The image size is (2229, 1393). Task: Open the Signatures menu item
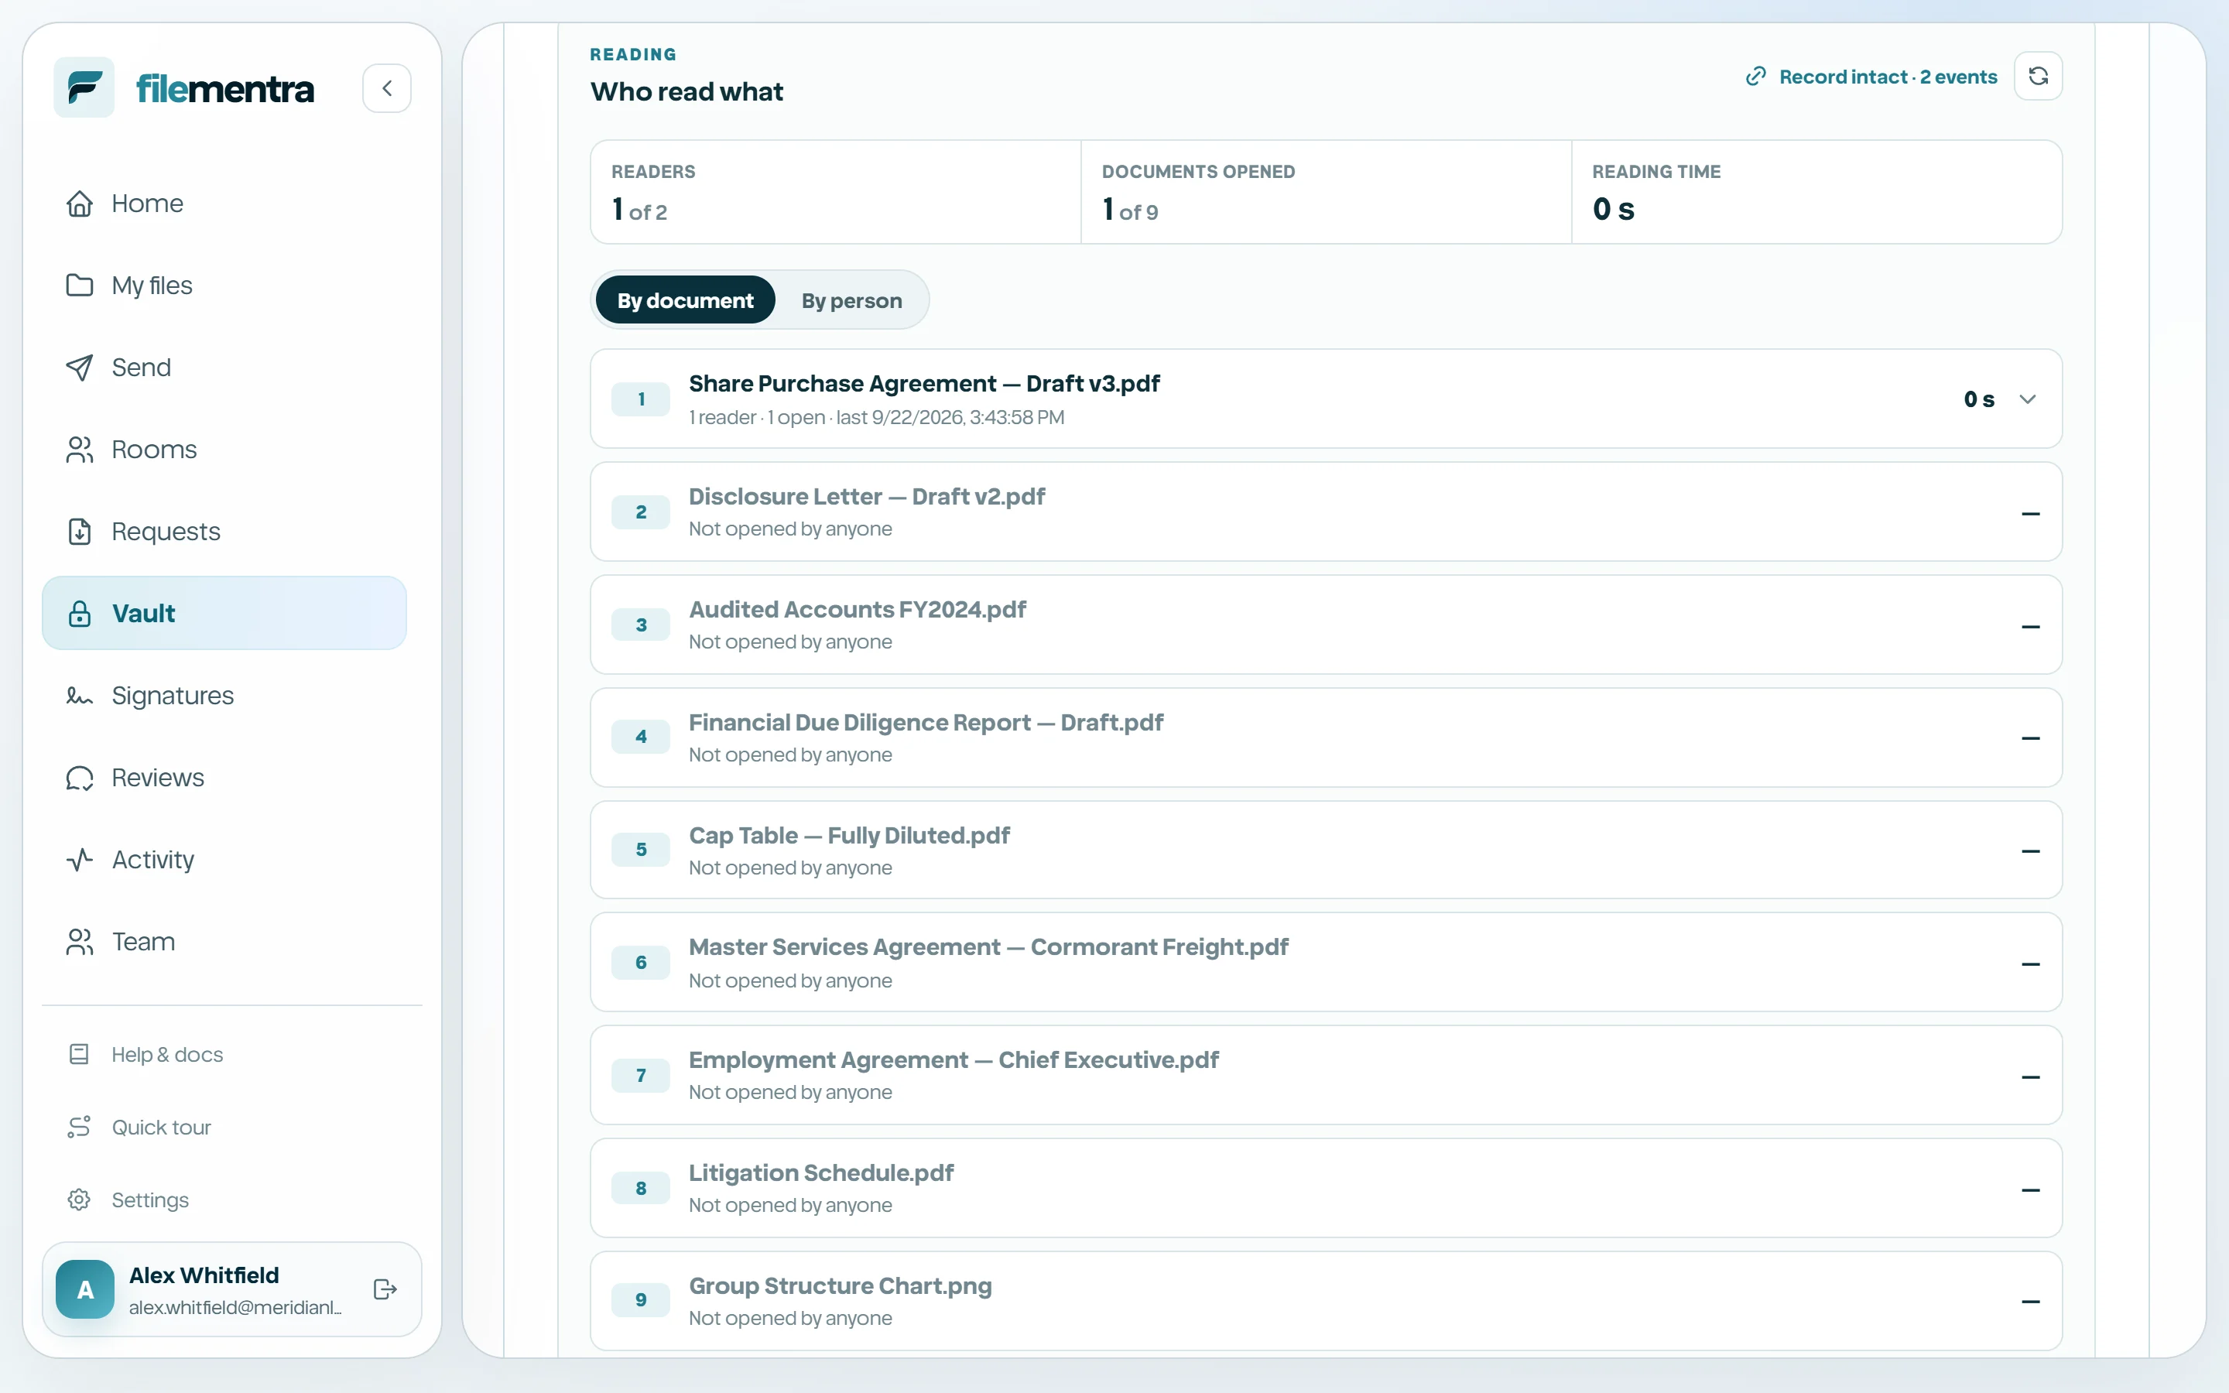click(224, 696)
